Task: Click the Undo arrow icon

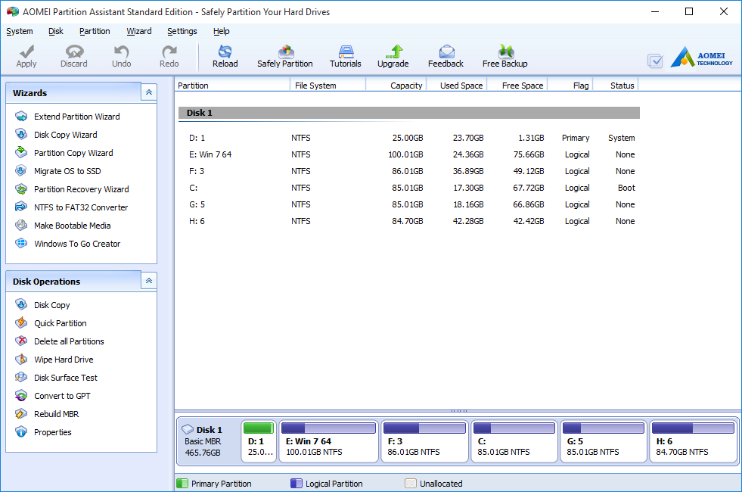Action: point(122,51)
